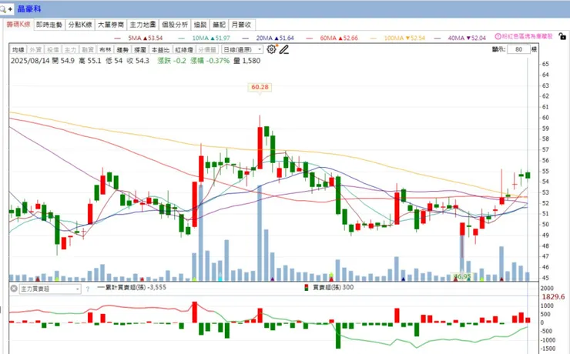Select the pencil drawing tool icon
Screen dimensions: 570x354
pyautogui.click(x=284, y=49)
